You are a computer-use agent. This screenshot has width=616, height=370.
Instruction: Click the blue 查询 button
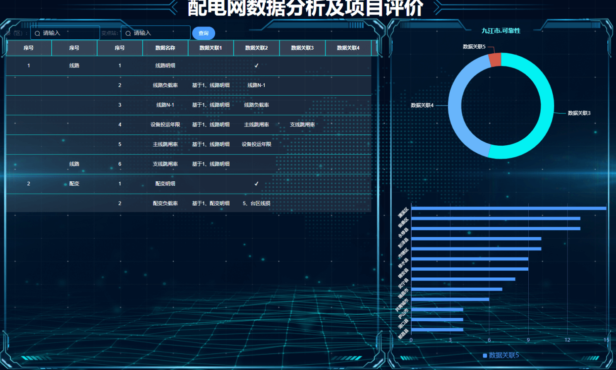coord(204,33)
